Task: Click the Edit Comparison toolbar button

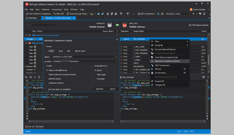Action: pyautogui.click(x=147, y=14)
